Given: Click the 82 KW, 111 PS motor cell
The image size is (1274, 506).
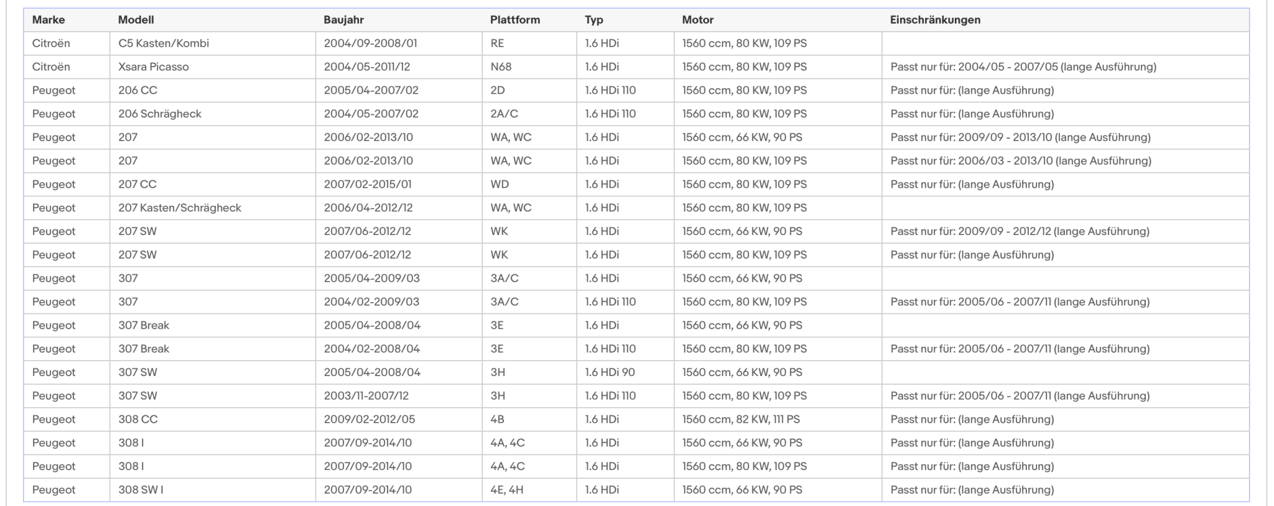Looking at the screenshot, I should point(778,420).
